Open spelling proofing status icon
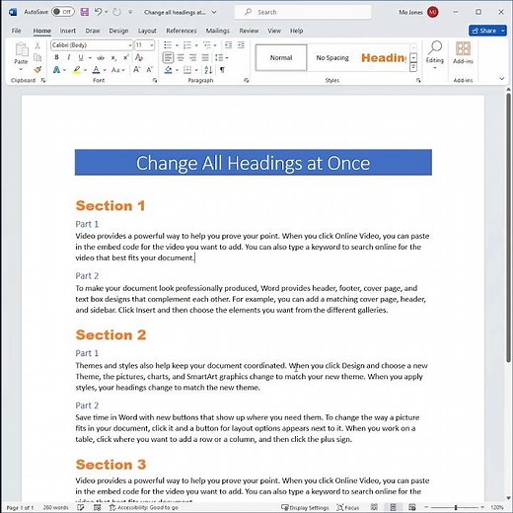513x513 pixels. (80, 507)
